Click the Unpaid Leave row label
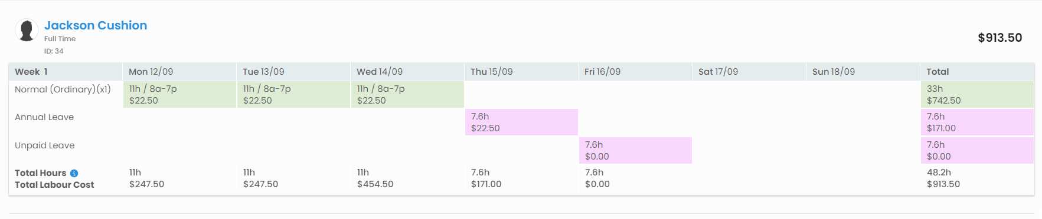The height and width of the screenshot is (219, 1042). click(45, 145)
